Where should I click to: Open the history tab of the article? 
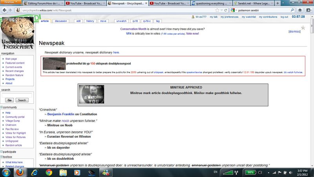click(90, 21)
